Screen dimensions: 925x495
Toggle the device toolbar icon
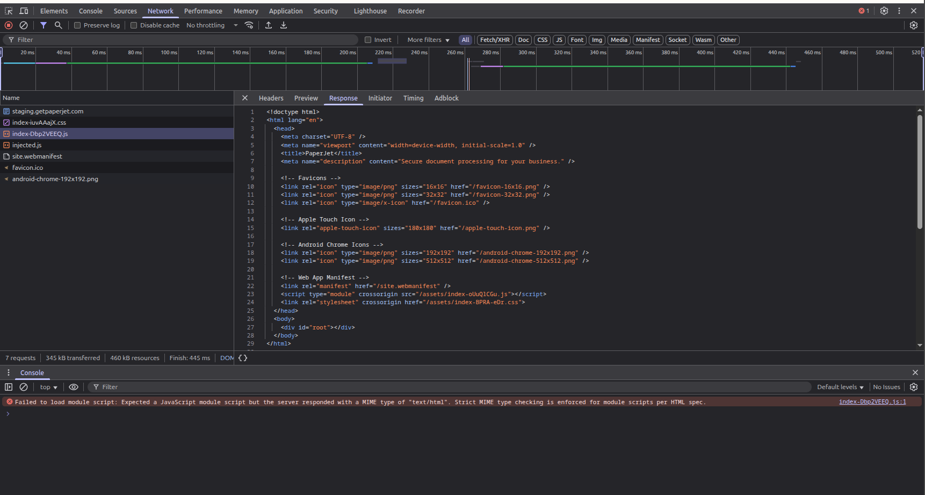[24, 11]
